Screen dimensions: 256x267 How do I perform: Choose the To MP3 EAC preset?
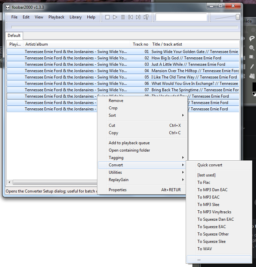point(219,197)
